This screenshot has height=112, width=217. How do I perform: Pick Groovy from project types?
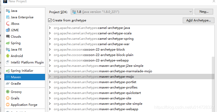[25, 92]
